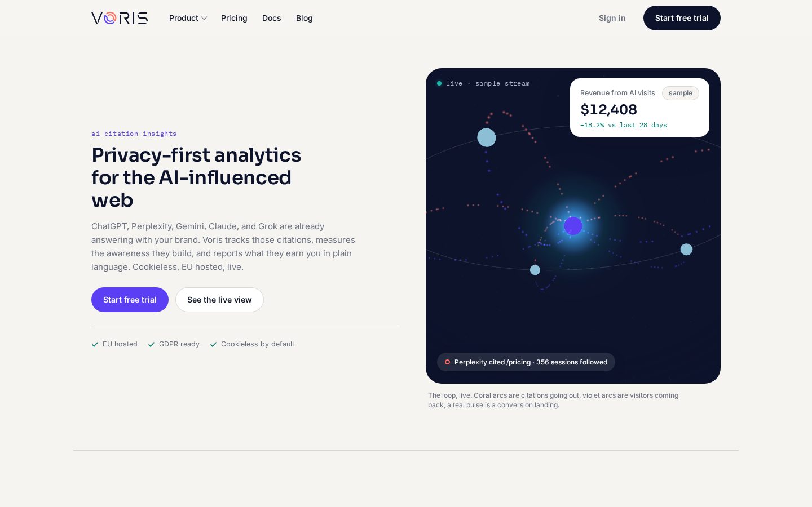Click See the live view button
The image size is (812, 507).
[219, 300]
